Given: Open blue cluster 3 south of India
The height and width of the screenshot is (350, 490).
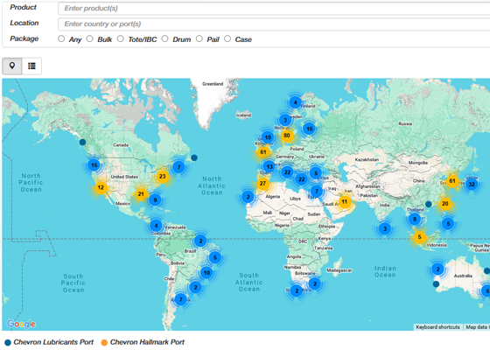Looking at the screenshot, I should (x=385, y=228).
